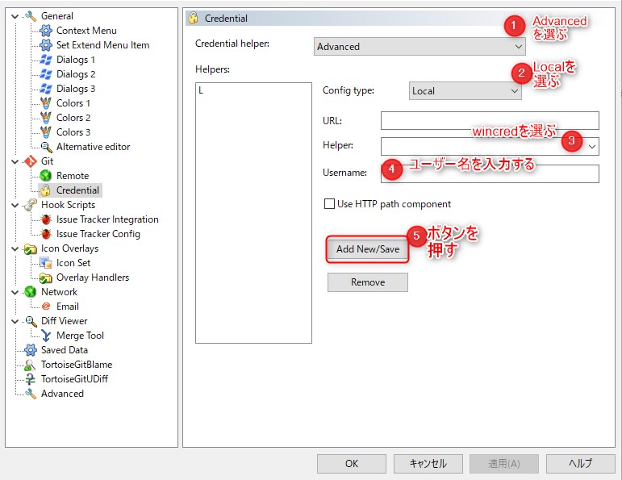Click the Git diamond icon
622x480 pixels.
(30, 161)
